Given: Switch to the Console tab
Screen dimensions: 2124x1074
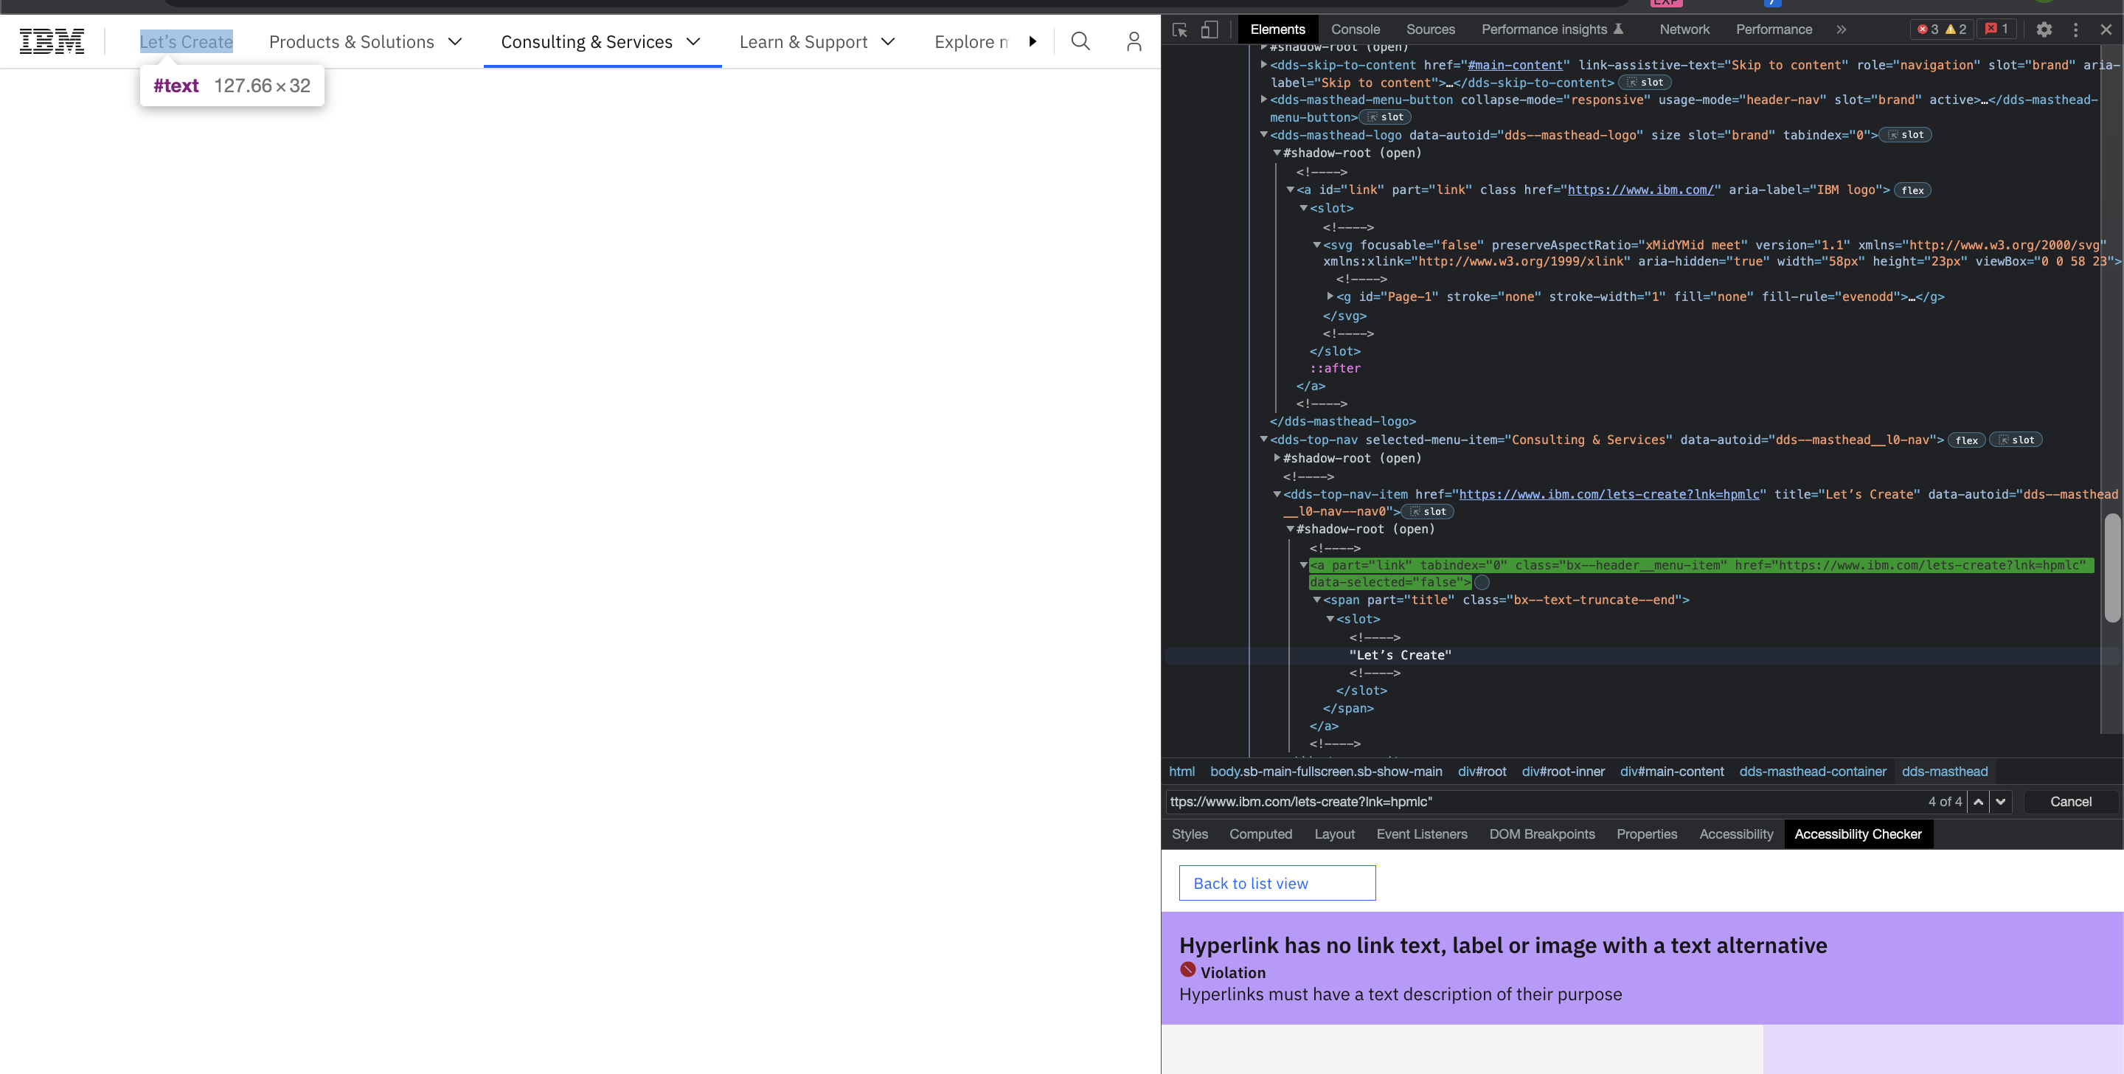Looking at the screenshot, I should [x=1355, y=30].
